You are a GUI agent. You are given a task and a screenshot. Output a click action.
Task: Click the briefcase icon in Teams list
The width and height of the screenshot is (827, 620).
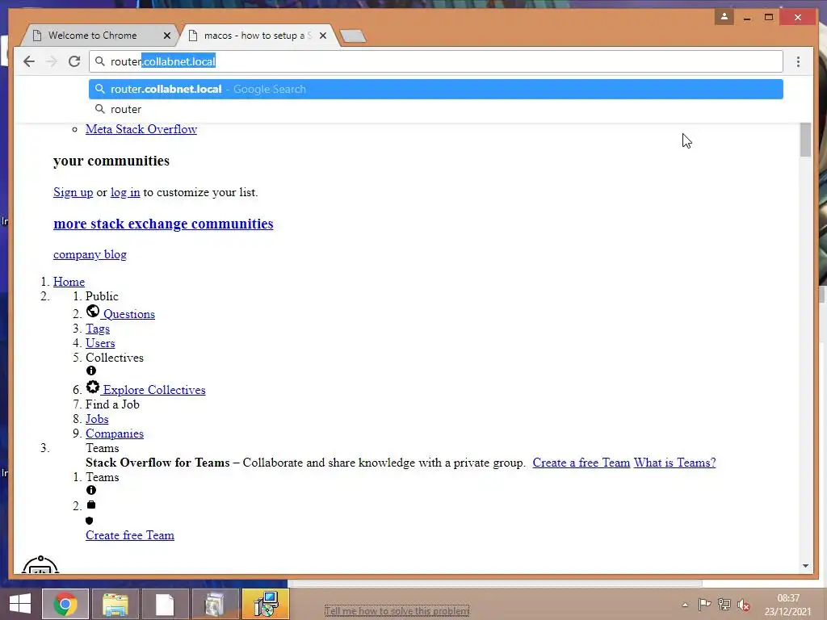point(90,505)
